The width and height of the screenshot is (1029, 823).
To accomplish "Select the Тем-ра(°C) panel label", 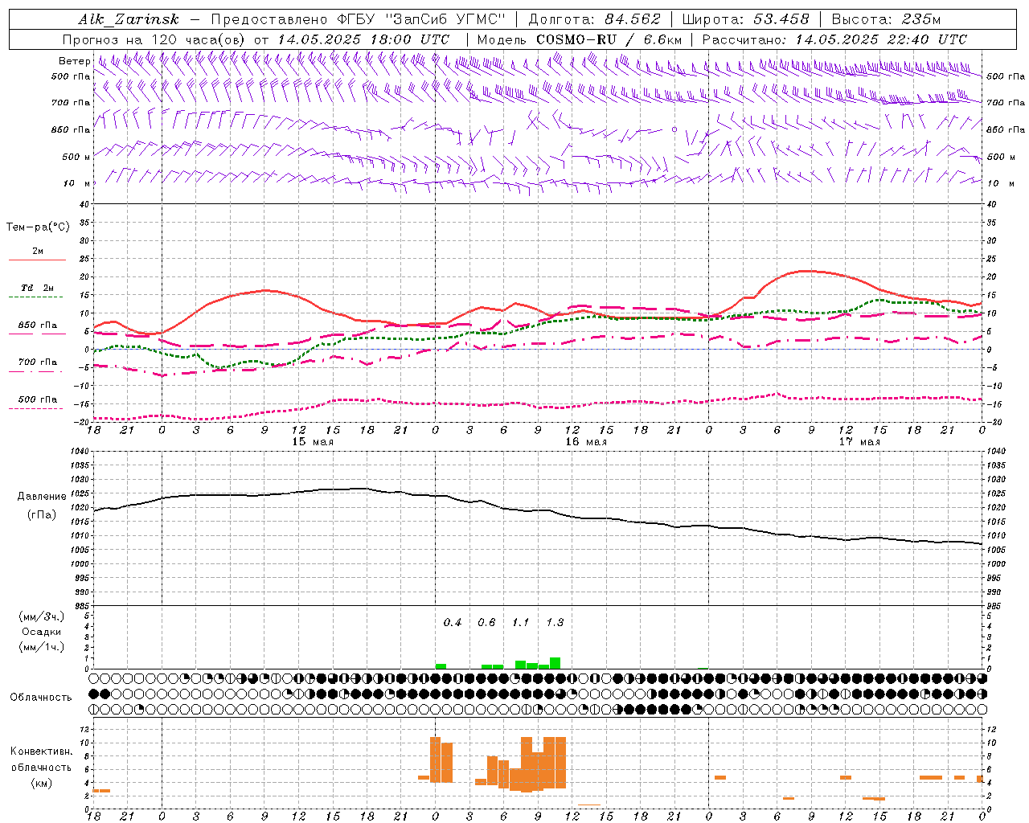I will [38, 227].
